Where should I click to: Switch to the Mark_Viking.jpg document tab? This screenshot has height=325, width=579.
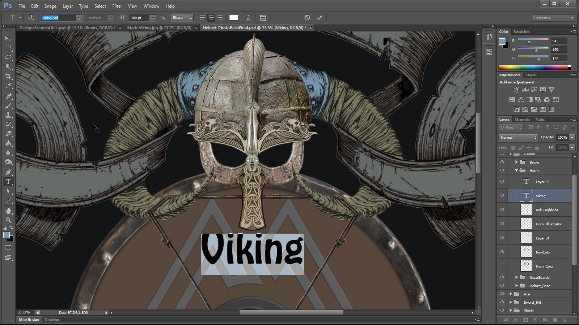pyautogui.click(x=159, y=28)
